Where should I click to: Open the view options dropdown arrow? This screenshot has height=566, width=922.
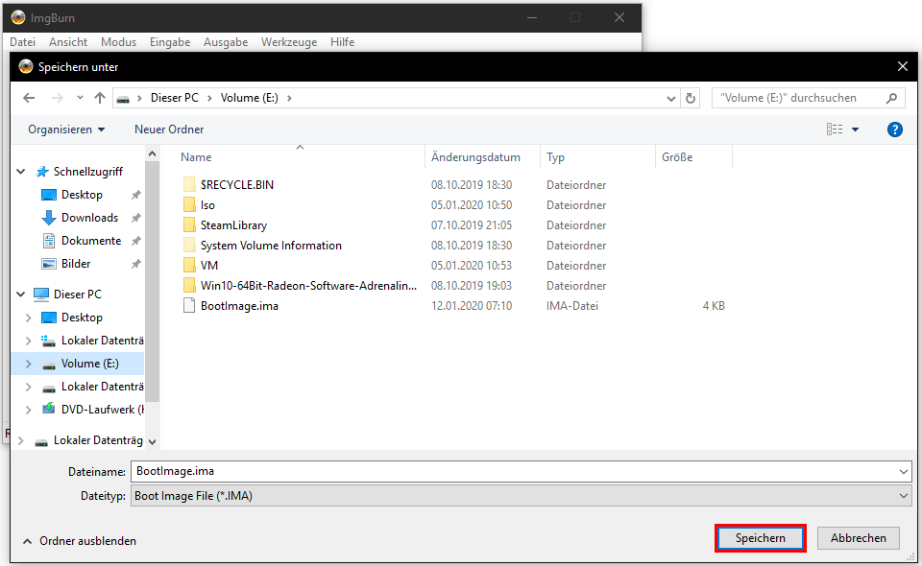[x=855, y=130]
